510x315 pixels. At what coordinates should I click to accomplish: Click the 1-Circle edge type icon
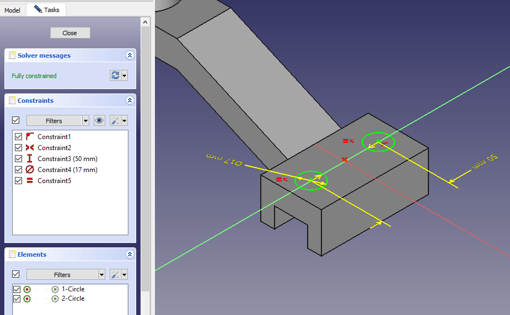tap(27, 289)
